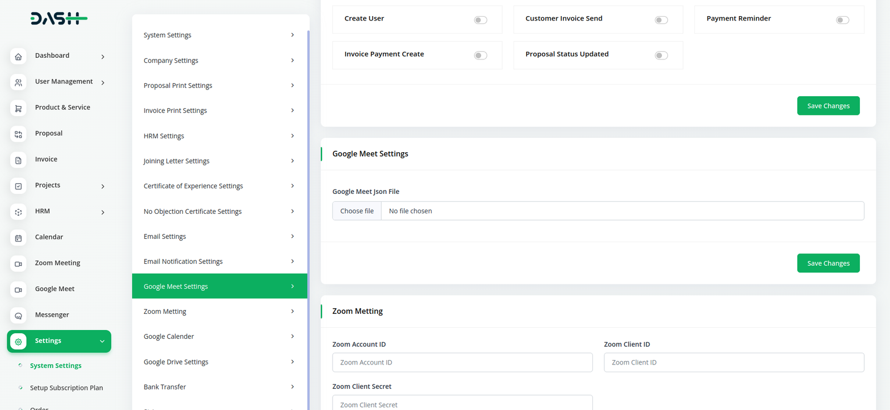Image resolution: width=890 pixels, height=410 pixels.
Task: Click the DASH logo
Action: point(59,19)
